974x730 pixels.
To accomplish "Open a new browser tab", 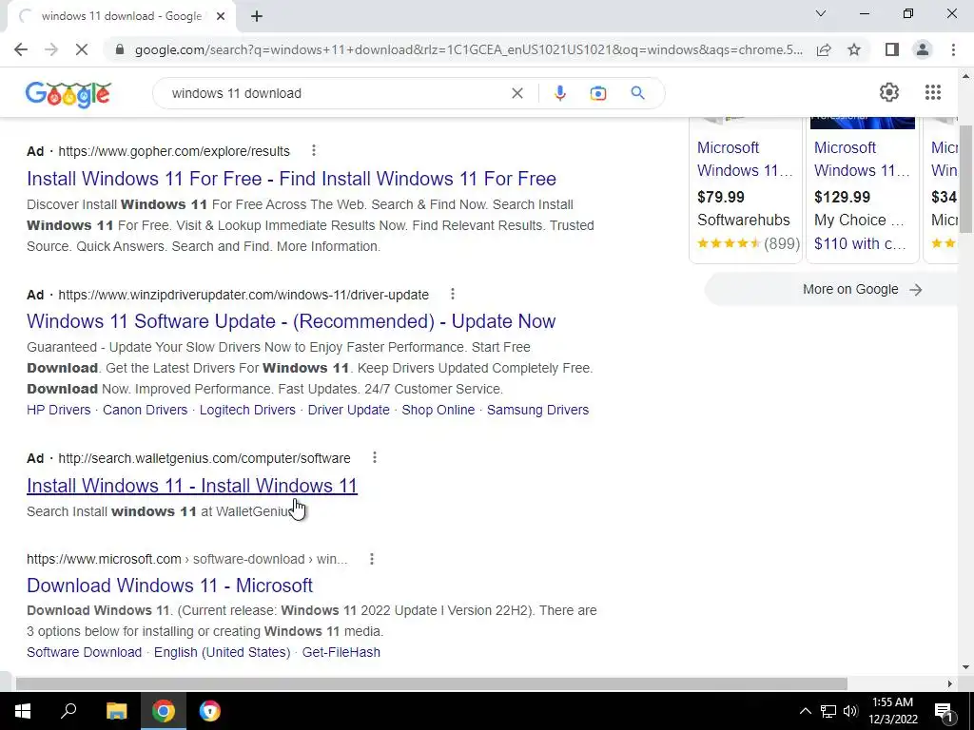I will (257, 16).
